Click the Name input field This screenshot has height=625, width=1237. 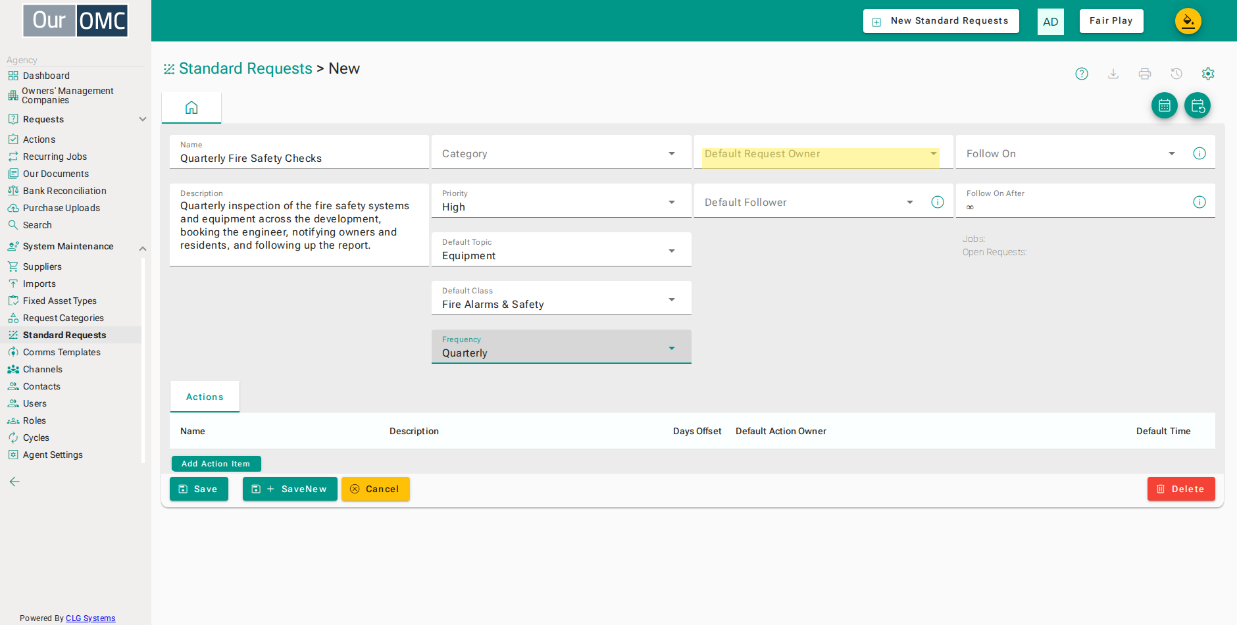point(299,153)
